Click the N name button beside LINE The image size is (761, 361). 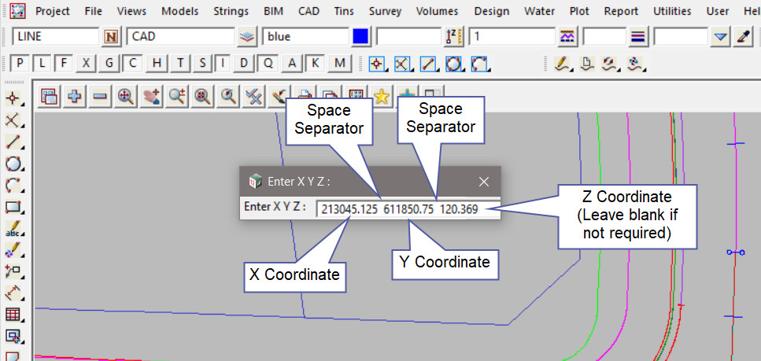tap(111, 36)
